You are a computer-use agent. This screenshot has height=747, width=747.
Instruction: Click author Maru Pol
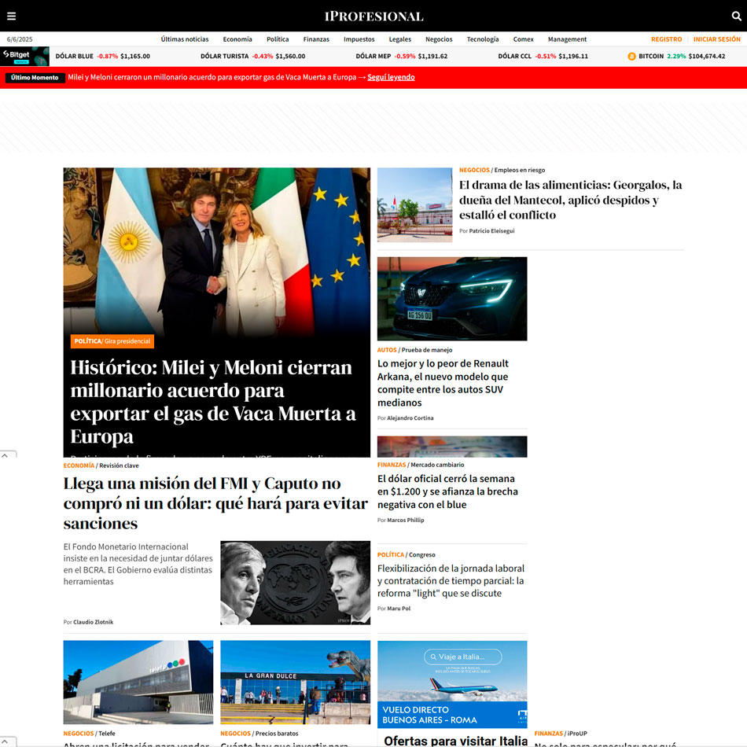click(399, 609)
